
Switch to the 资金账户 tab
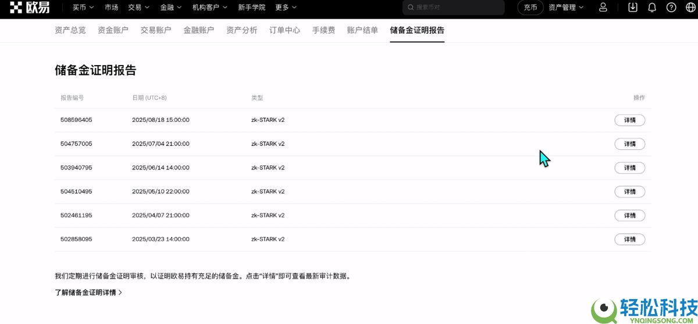tap(113, 30)
